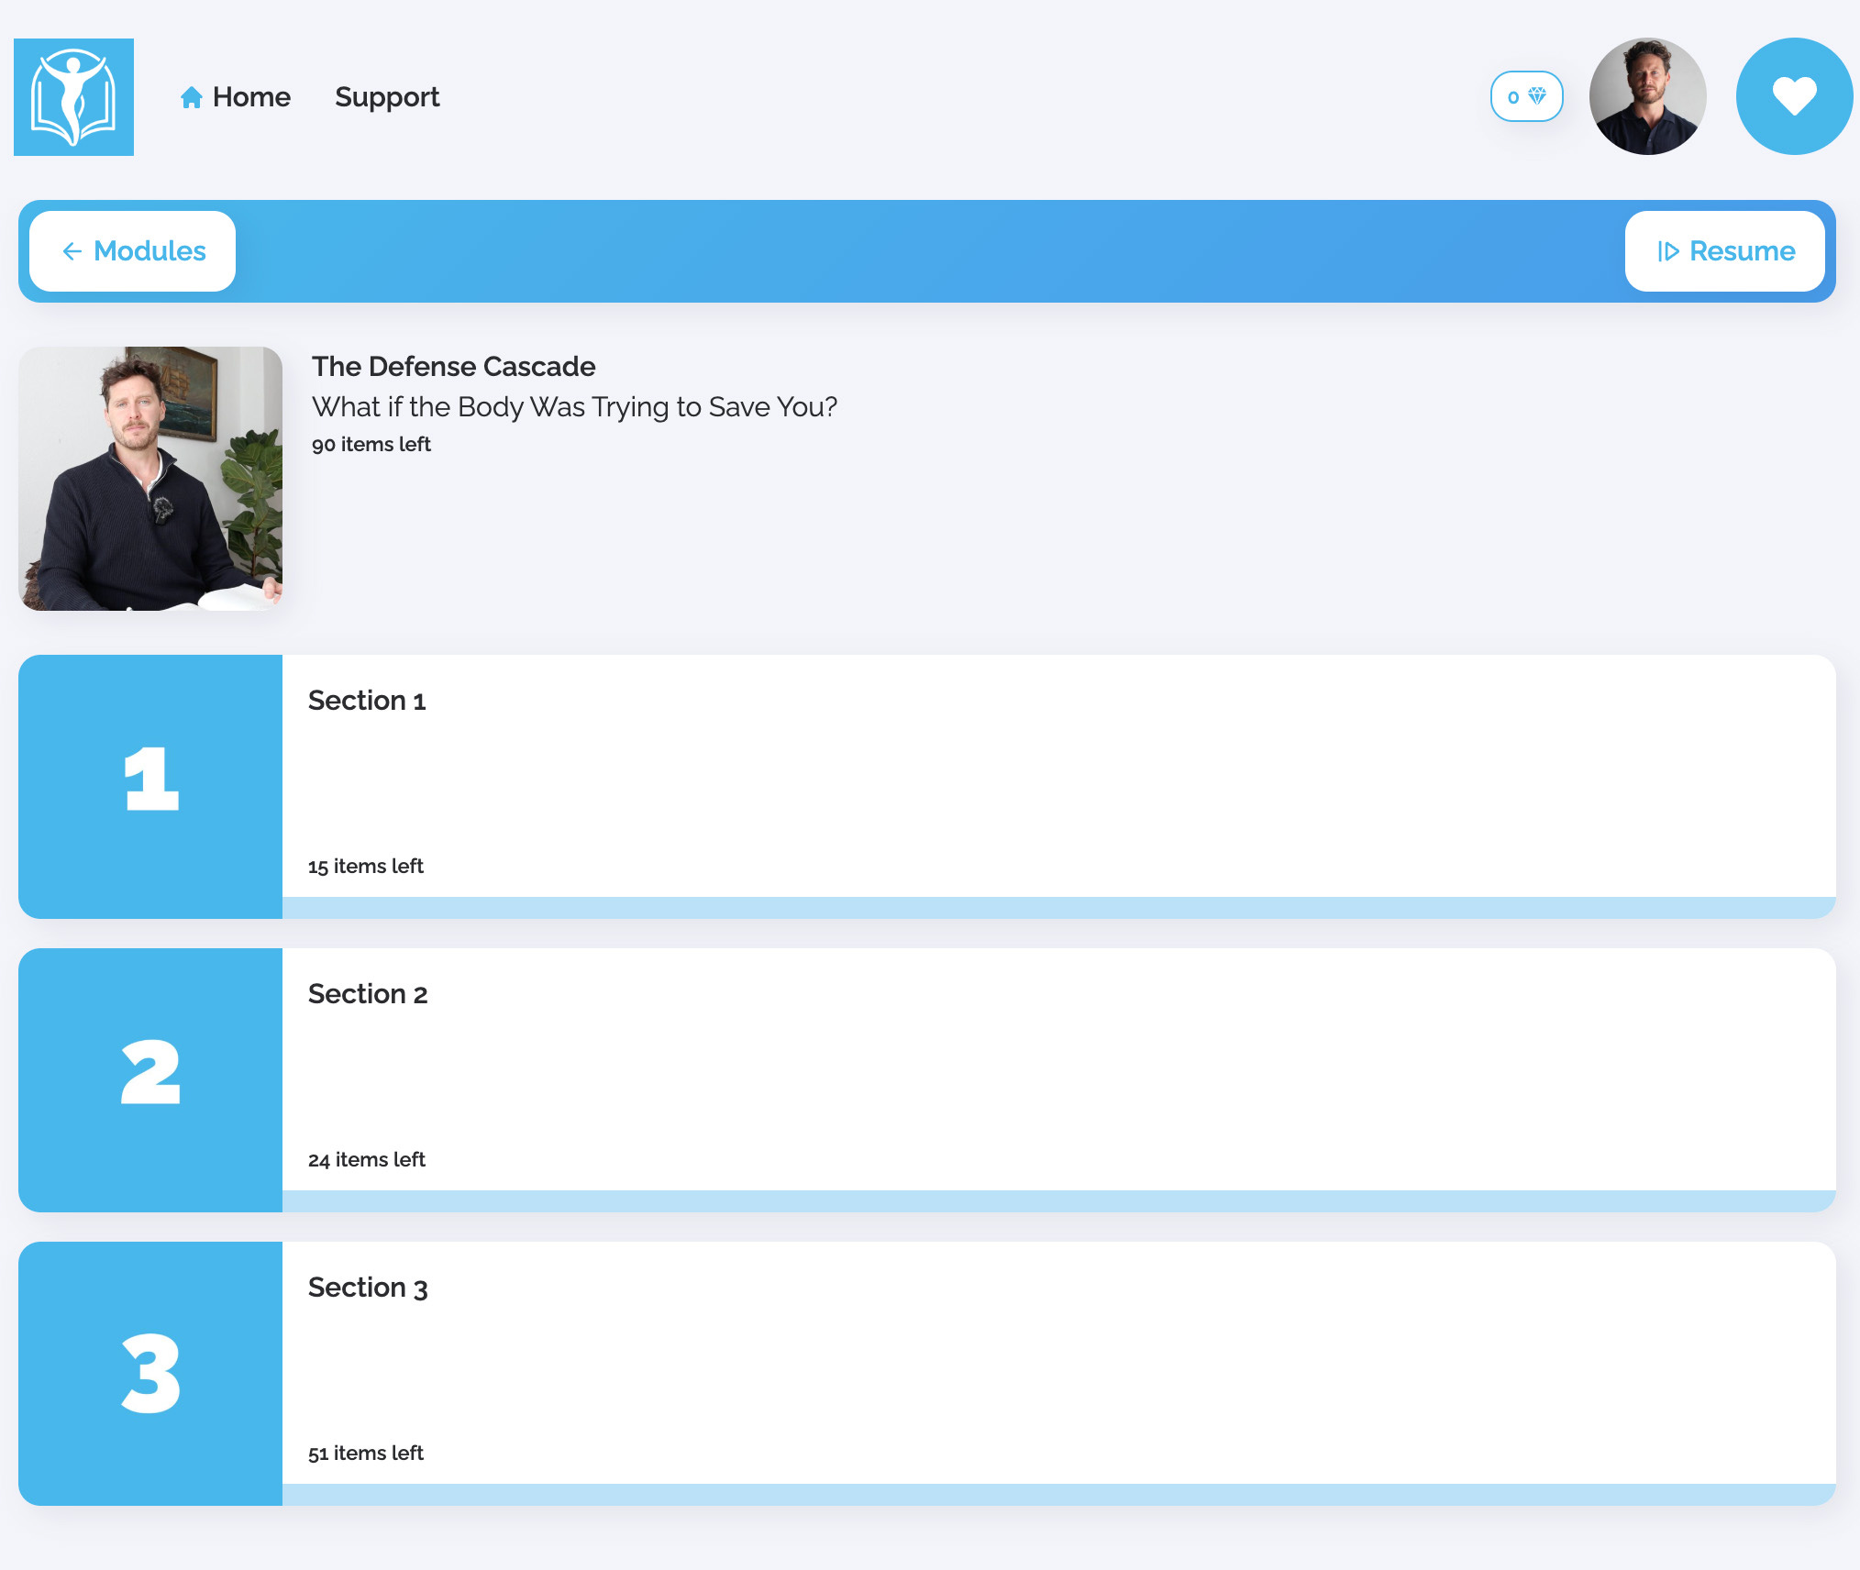
Task: Return to Modules list
Action: [x=149, y=251]
